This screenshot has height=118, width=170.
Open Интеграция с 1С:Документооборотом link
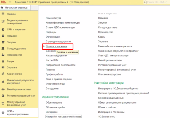[118, 89]
